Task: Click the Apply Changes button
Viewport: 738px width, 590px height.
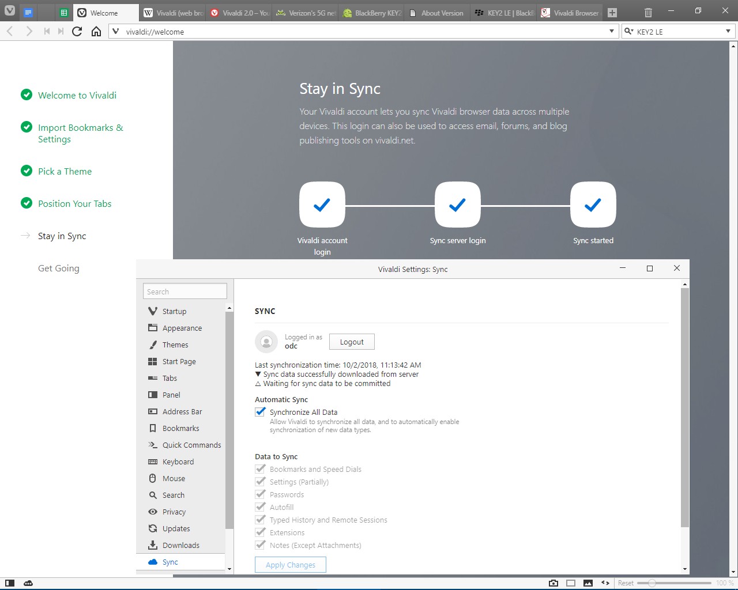Action: tap(291, 565)
